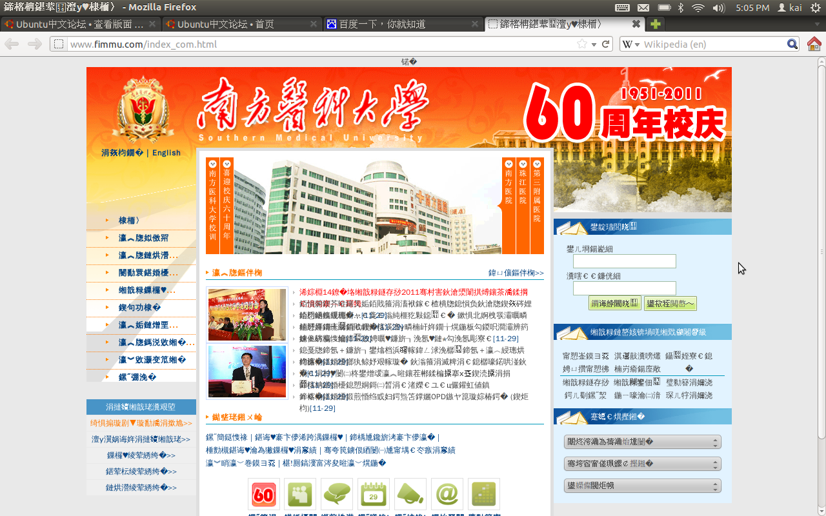The height and width of the screenshot is (516, 826).
Task: Close the 百度一下 tab
Action: 475,24
